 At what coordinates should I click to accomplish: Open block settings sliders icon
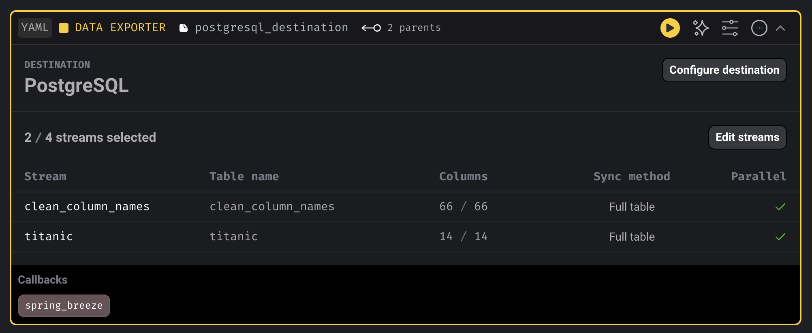point(730,28)
